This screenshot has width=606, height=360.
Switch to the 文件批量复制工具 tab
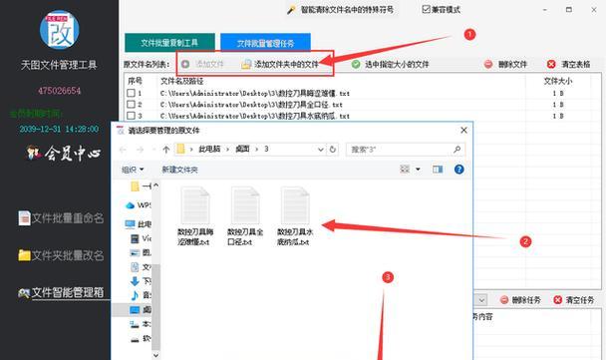point(169,43)
